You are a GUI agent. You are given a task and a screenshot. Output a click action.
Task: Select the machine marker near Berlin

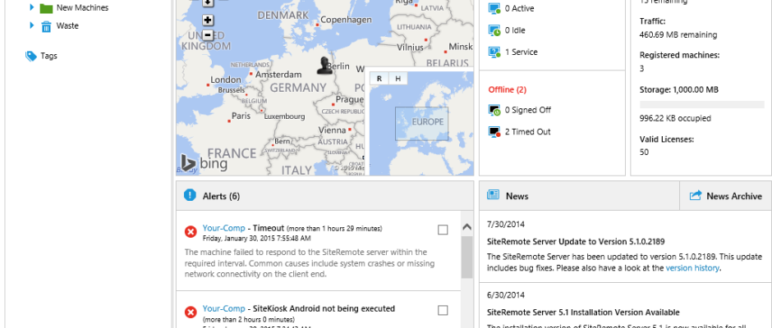[x=324, y=66]
